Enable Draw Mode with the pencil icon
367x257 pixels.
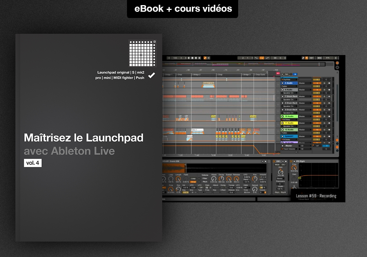click(304, 58)
